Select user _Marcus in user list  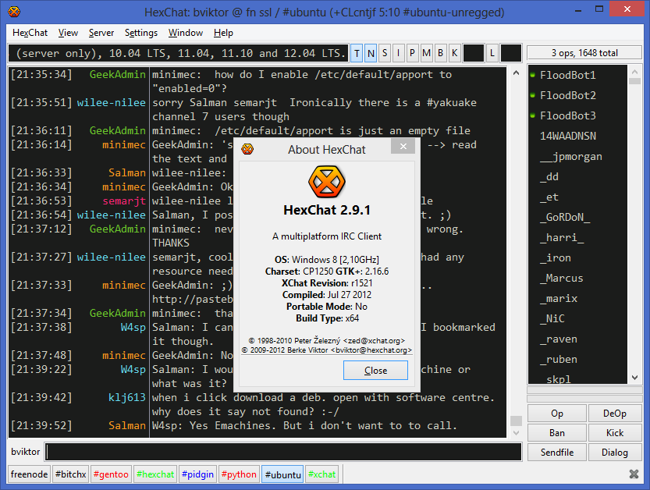(x=561, y=279)
